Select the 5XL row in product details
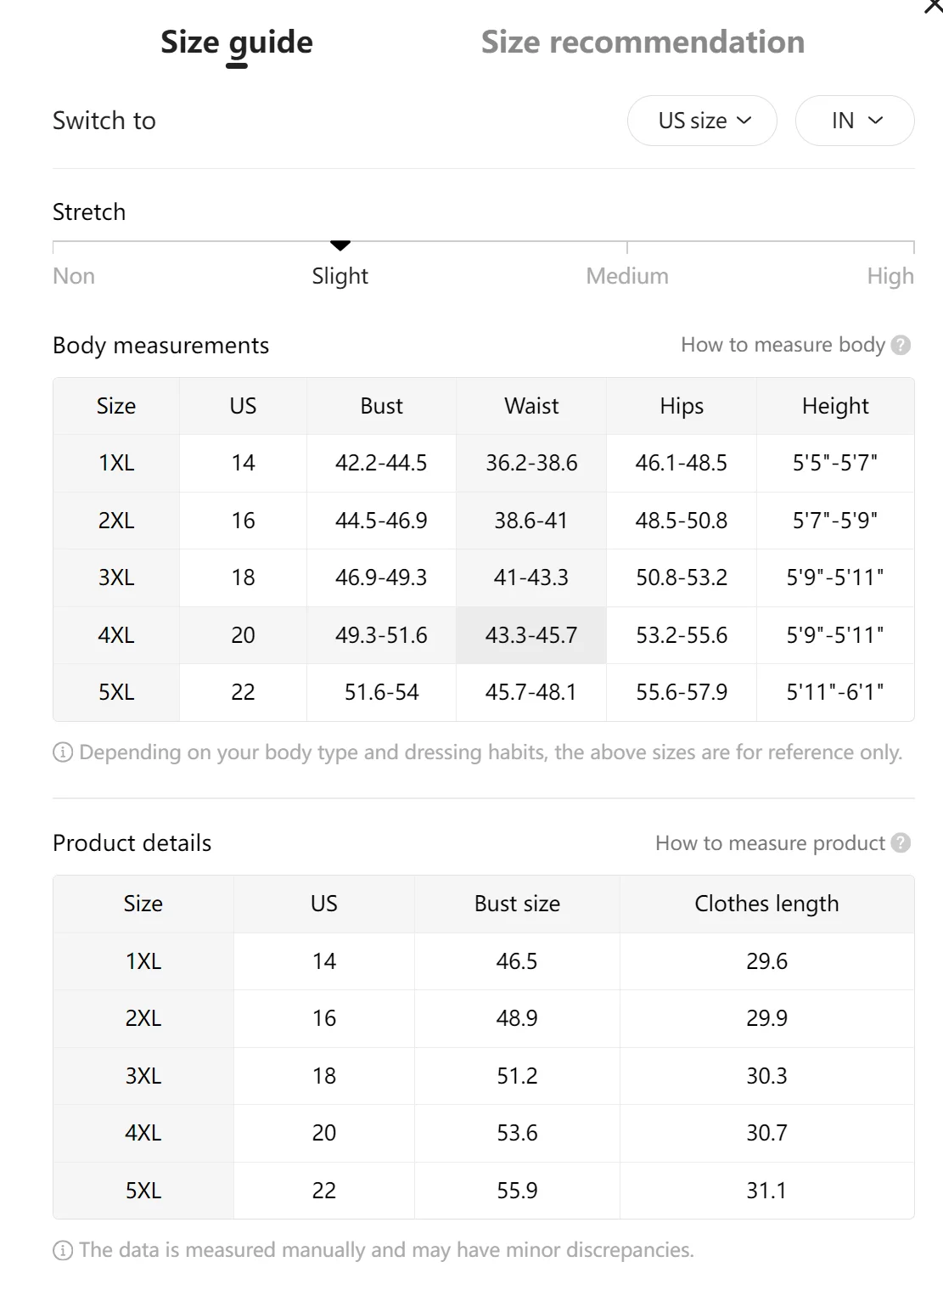The width and height of the screenshot is (943, 1290). (x=143, y=1191)
